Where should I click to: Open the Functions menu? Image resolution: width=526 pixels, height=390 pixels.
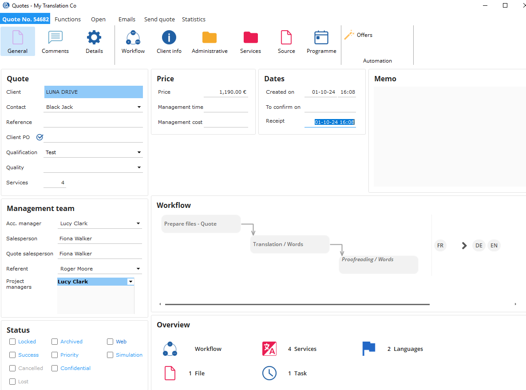[67, 20]
